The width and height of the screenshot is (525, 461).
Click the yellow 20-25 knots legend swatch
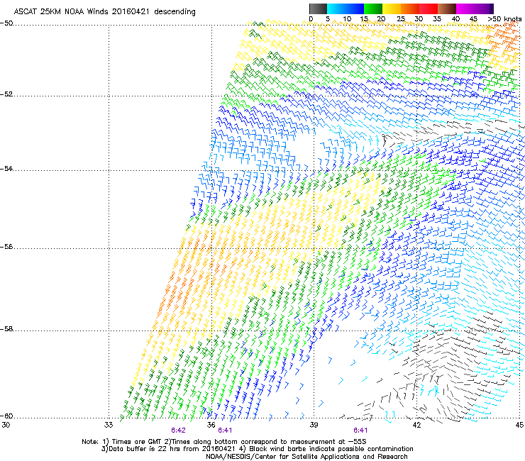(x=392, y=9)
